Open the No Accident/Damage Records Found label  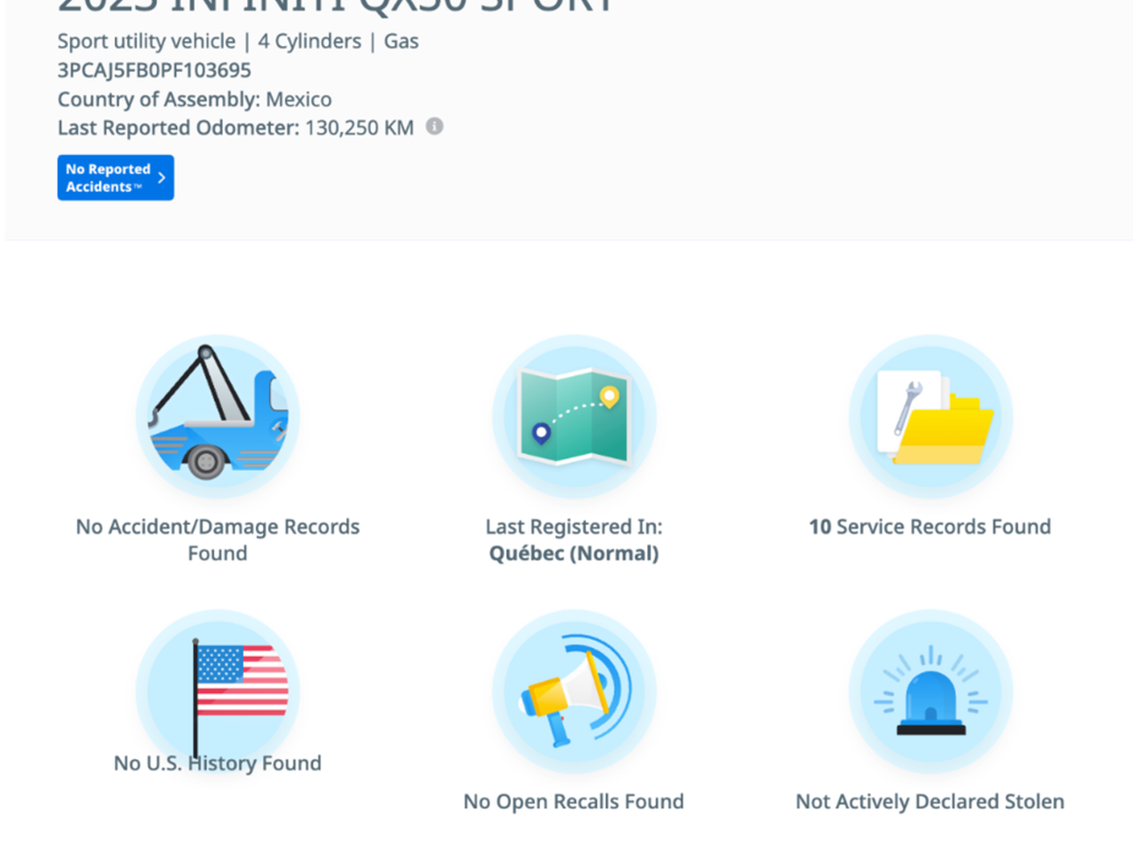pyautogui.click(x=218, y=539)
